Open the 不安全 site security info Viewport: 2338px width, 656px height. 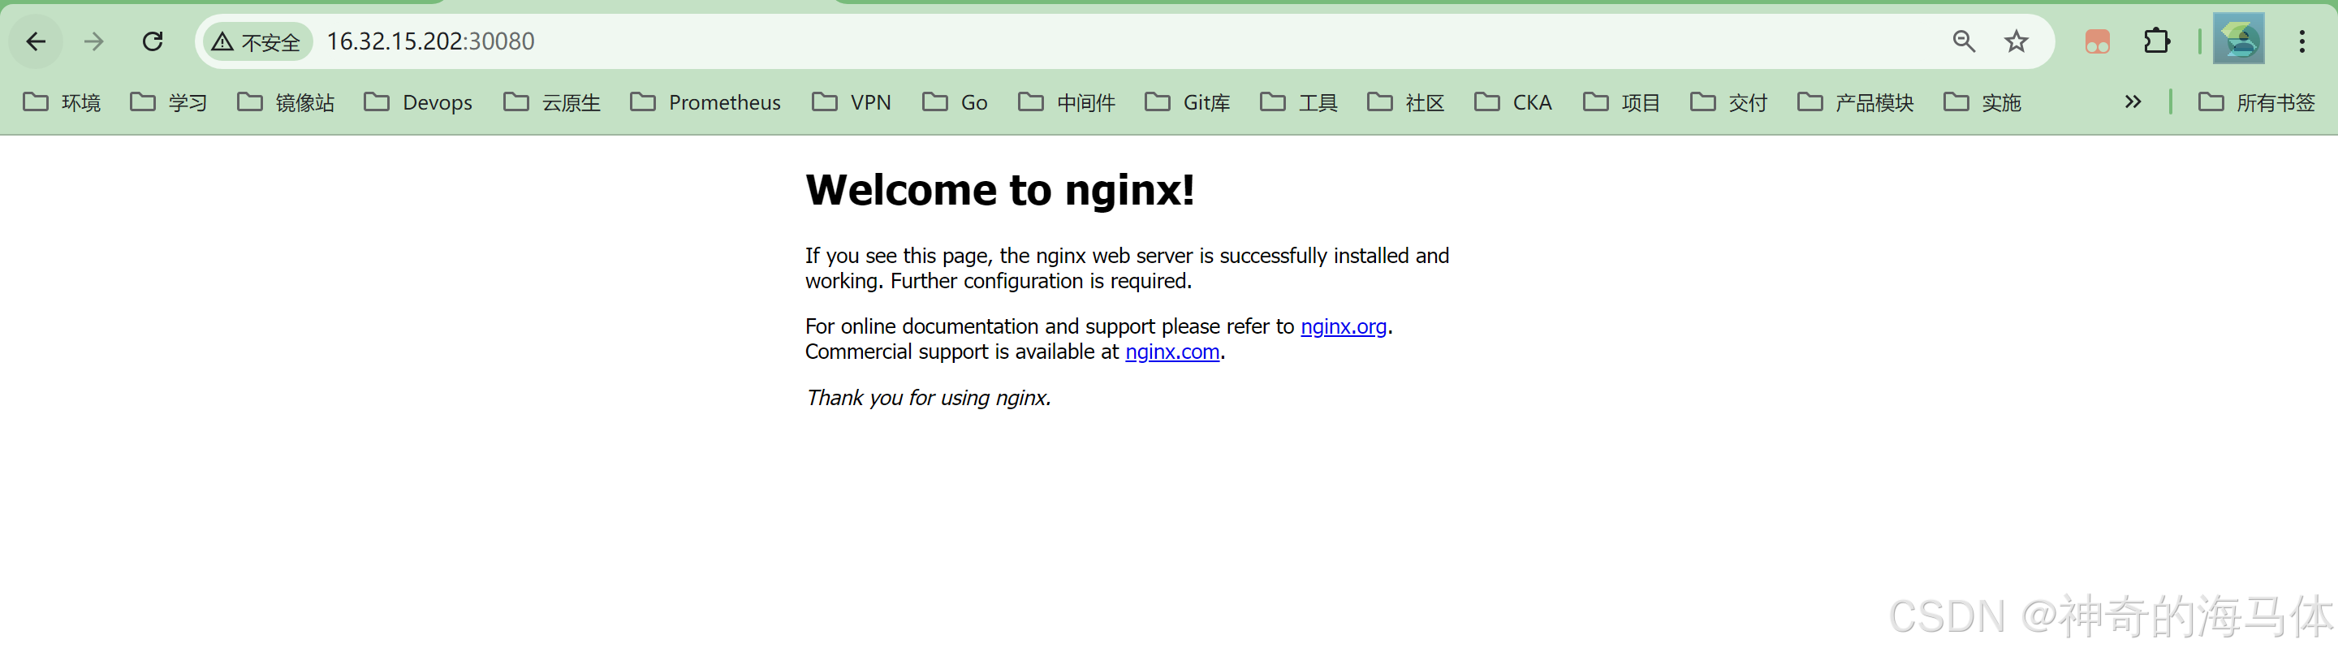[257, 41]
